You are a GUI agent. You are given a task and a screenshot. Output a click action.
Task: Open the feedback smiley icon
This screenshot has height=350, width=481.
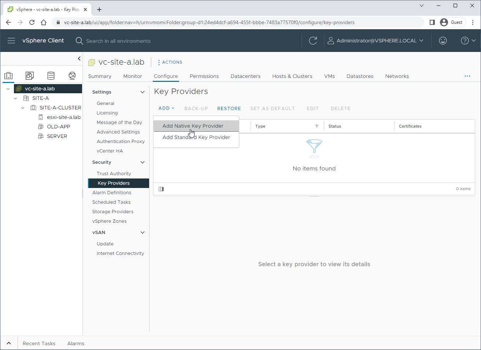tap(443, 41)
